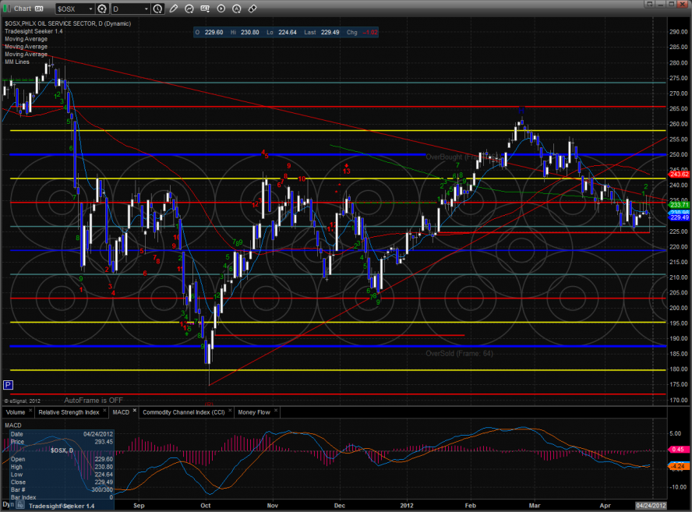Switch to the Commodity Channel Index (CCI) tab

(184, 411)
